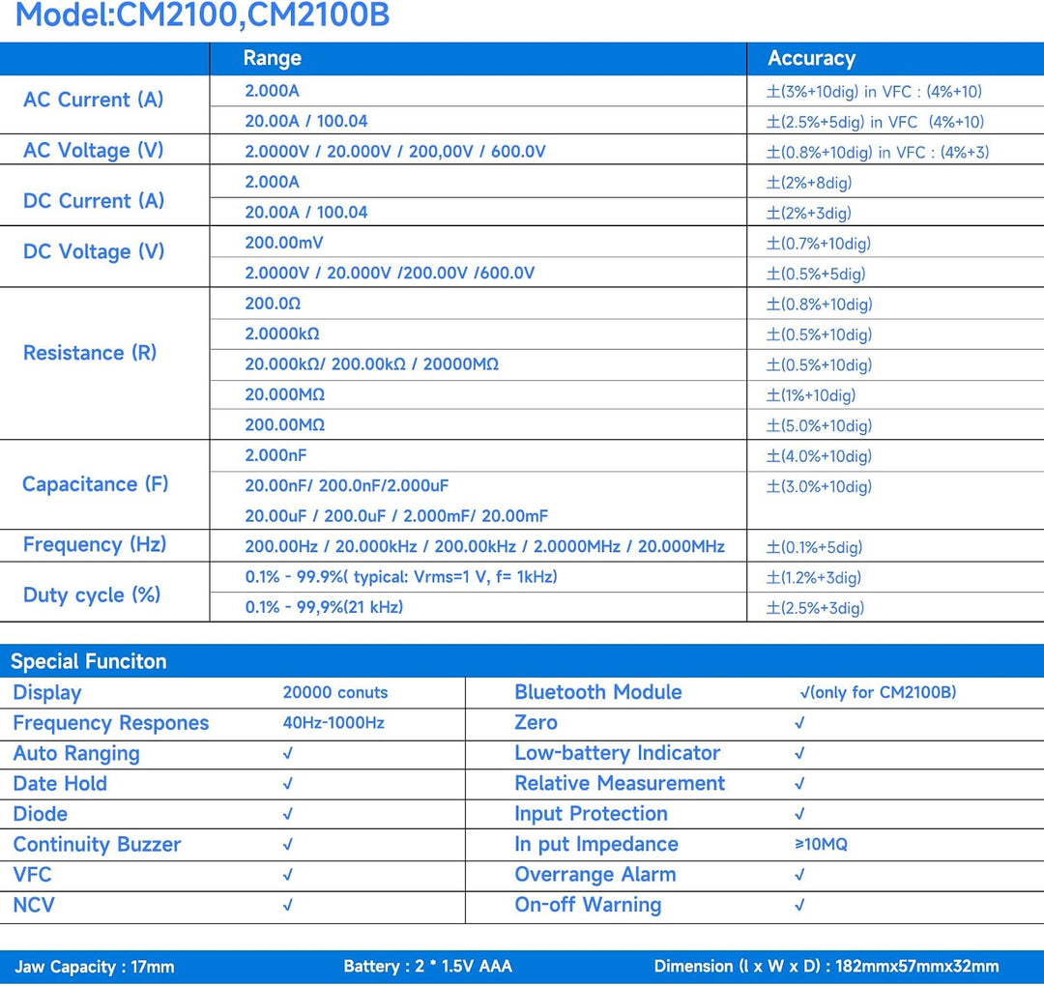Click the DC Voltage range "2.0000V / 20.000V /200.00V /600.0V"
Image resolution: width=1044 pixels, height=986 pixels.
point(390,273)
